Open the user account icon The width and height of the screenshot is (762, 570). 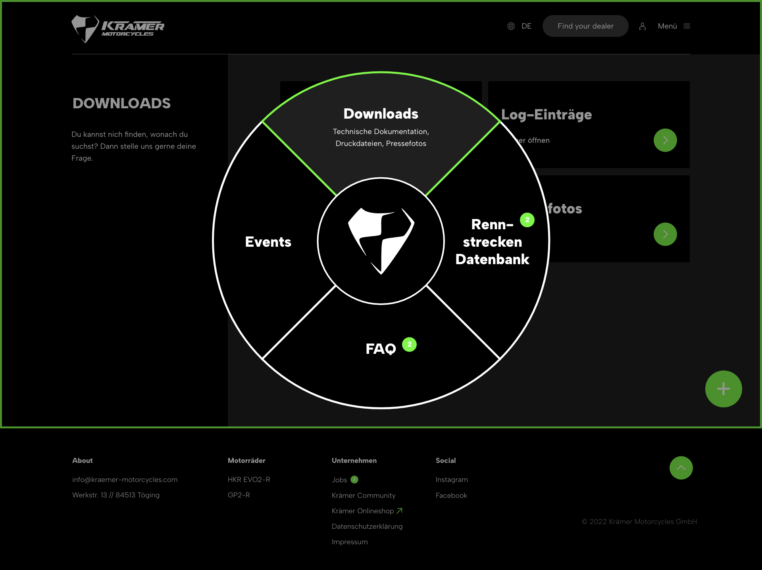(643, 26)
